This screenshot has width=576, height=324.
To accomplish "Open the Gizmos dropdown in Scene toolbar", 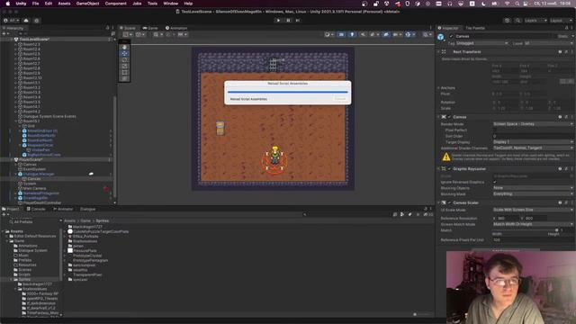I will [409, 34].
